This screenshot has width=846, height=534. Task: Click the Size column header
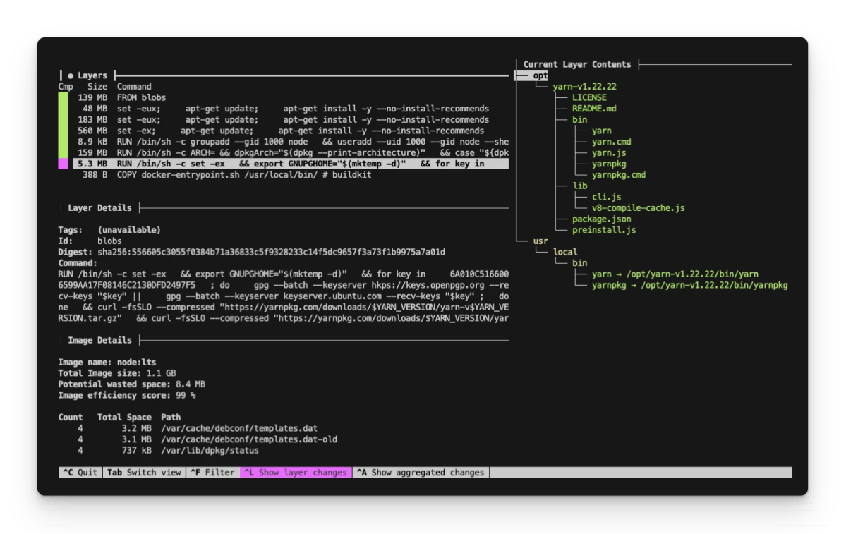[97, 87]
